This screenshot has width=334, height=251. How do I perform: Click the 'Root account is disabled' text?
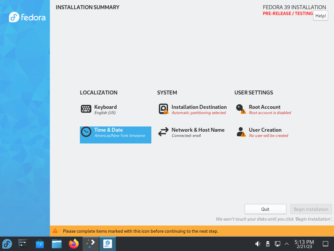pos(270,113)
